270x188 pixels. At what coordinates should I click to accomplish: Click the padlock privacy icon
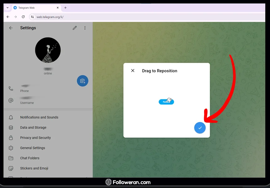click(x=11, y=138)
